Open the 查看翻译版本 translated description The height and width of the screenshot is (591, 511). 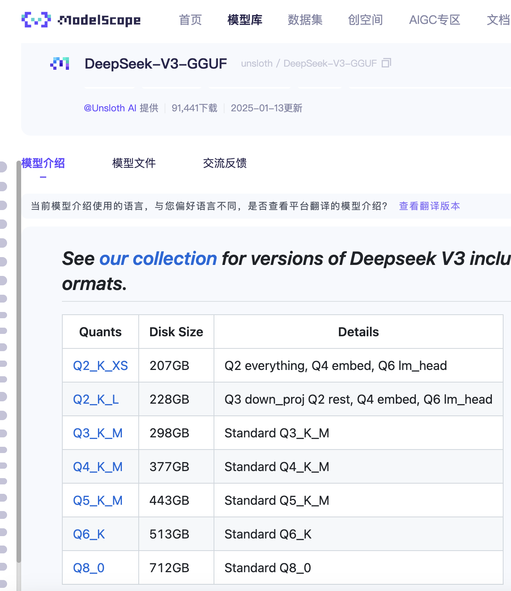(x=429, y=206)
